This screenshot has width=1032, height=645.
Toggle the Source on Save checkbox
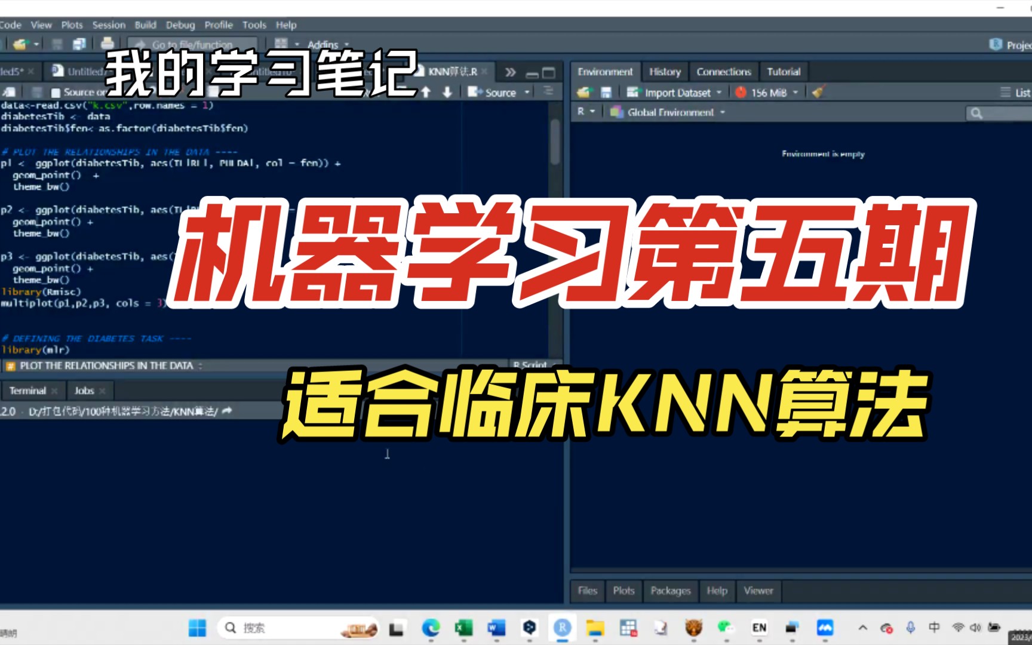point(56,93)
